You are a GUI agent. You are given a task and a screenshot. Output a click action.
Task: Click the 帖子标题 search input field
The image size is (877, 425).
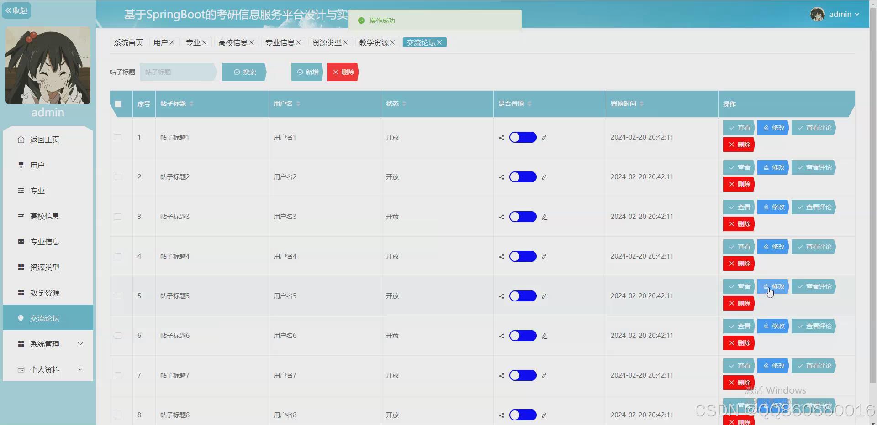click(178, 72)
